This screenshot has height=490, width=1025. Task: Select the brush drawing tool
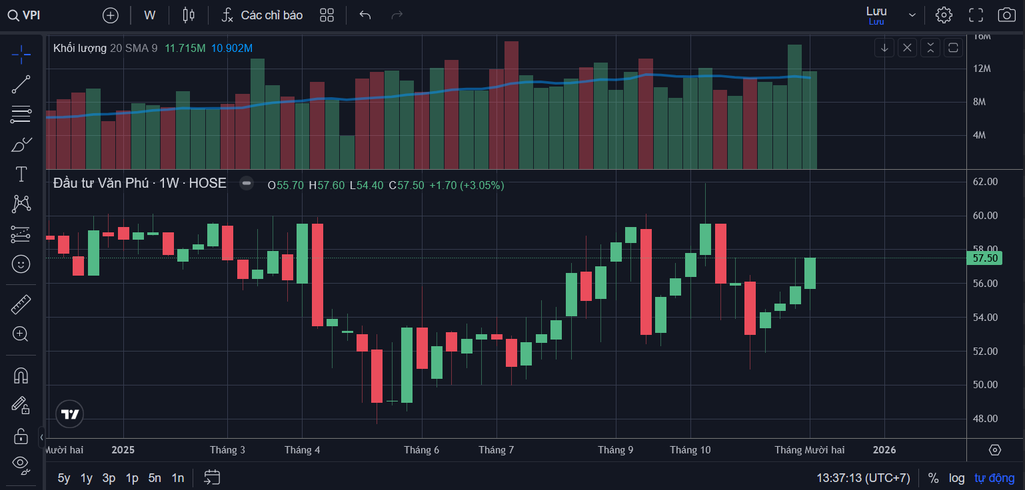tap(21, 144)
